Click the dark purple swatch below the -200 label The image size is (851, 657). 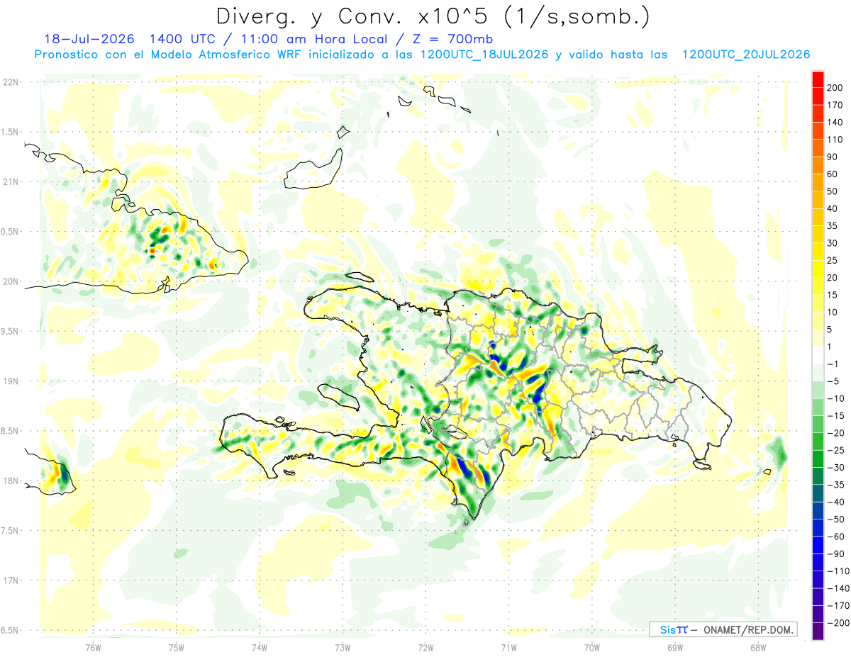818,631
